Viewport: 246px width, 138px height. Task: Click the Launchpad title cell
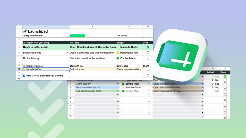pyautogui.click(x=46, y=31)
